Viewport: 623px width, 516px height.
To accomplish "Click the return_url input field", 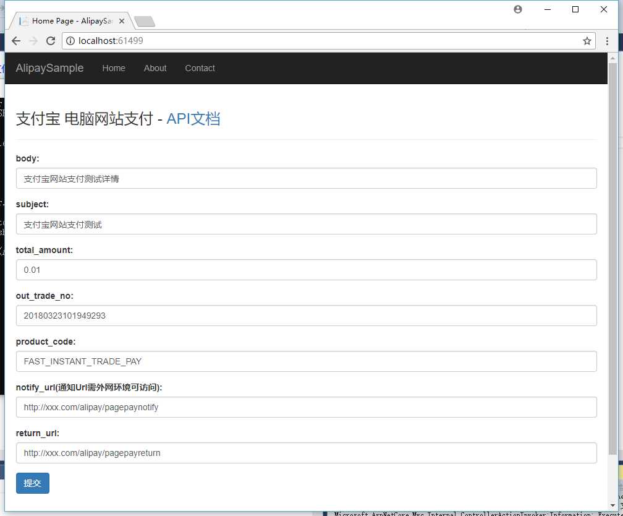I will (x=307, y=453).
